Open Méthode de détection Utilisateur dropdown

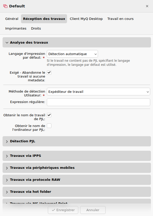99,92
